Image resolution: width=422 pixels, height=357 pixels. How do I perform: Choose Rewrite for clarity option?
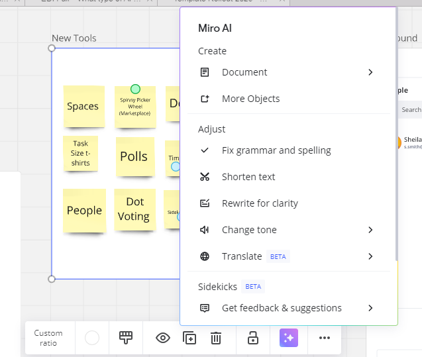pyautogui.click(x=260, y=203)
